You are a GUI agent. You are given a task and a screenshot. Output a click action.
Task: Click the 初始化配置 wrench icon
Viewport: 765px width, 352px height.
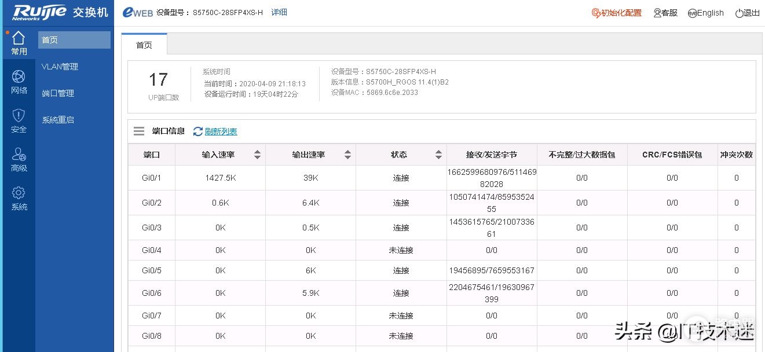click(x=596, y=13)
